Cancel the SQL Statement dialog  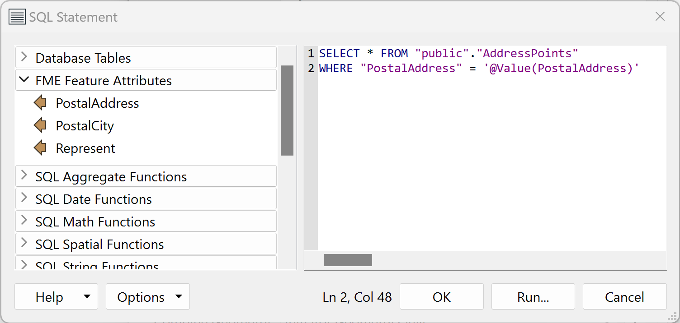tap(624, 297)
